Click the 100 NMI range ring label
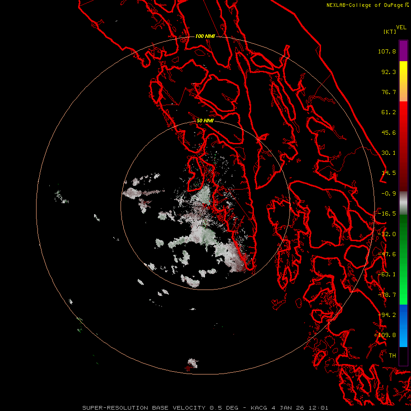 (205, 36)
